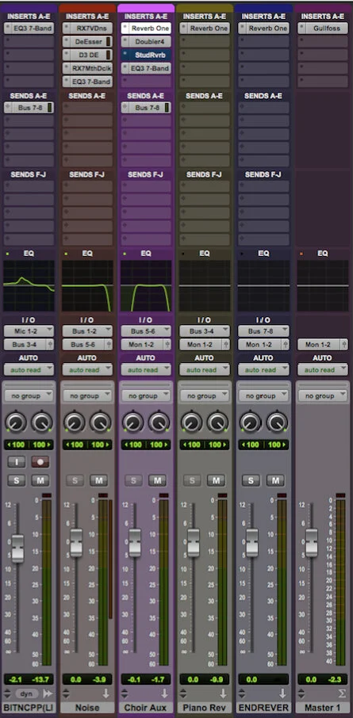Image resolution: width=353 pixels, height=718 pixels.
Task: Toggle input monitoring on BITNCPP track
Action: (16, 461)
